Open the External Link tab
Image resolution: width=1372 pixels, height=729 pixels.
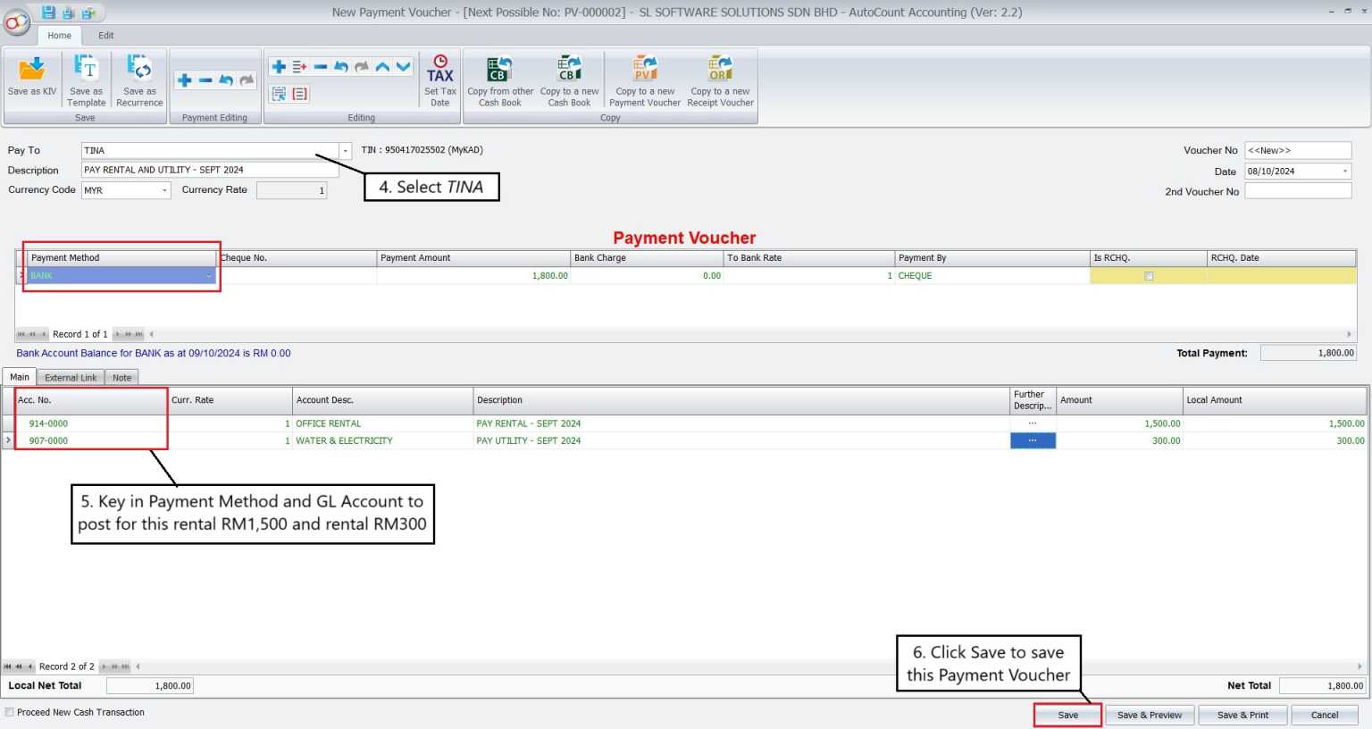pos(71,378)
